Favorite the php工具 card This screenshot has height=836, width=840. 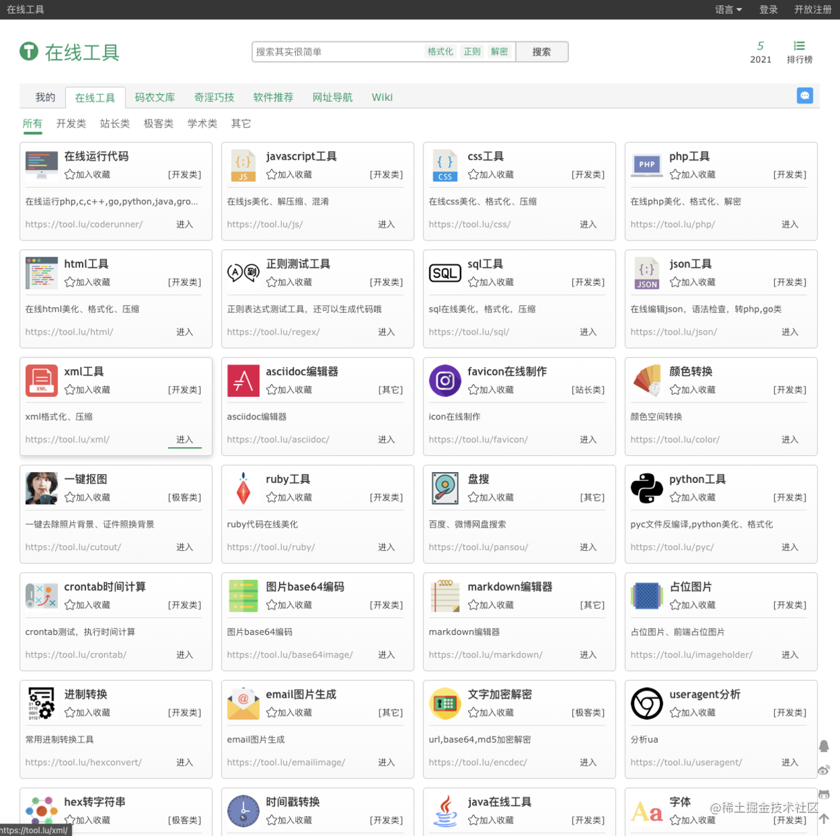tap(693, 175)
